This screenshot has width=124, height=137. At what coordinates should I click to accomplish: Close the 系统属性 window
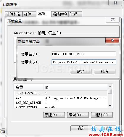(115, 3)
